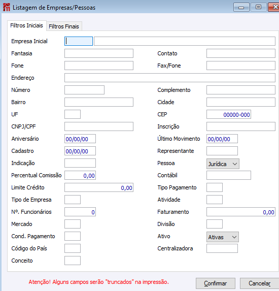Open the Pessoa dropdown showing Jurídica
Viewport: 279px width, 291px height.
coord(223,164)
